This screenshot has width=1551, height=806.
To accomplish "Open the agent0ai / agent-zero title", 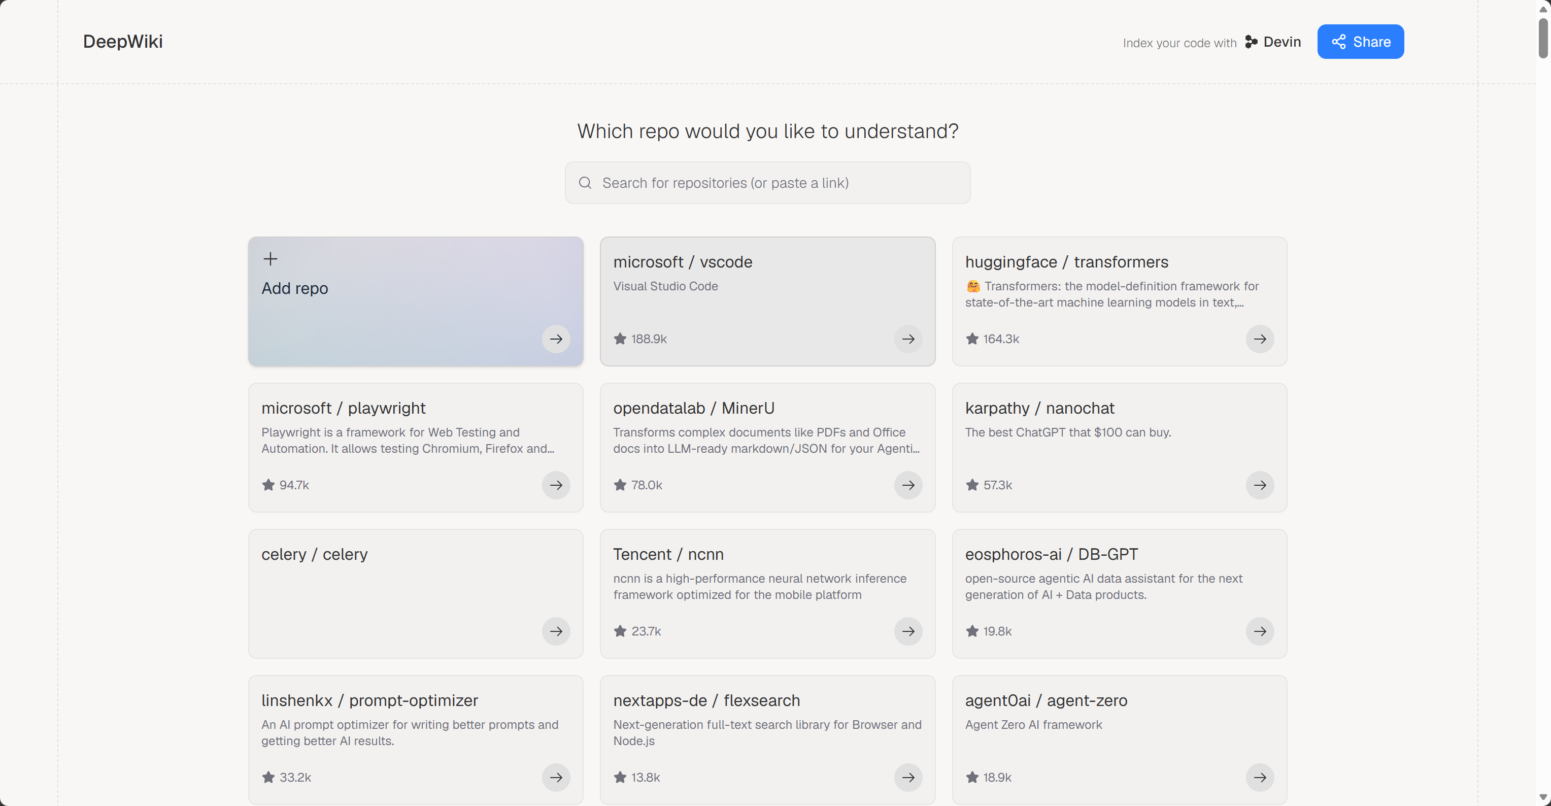I will click(1046, 700).
